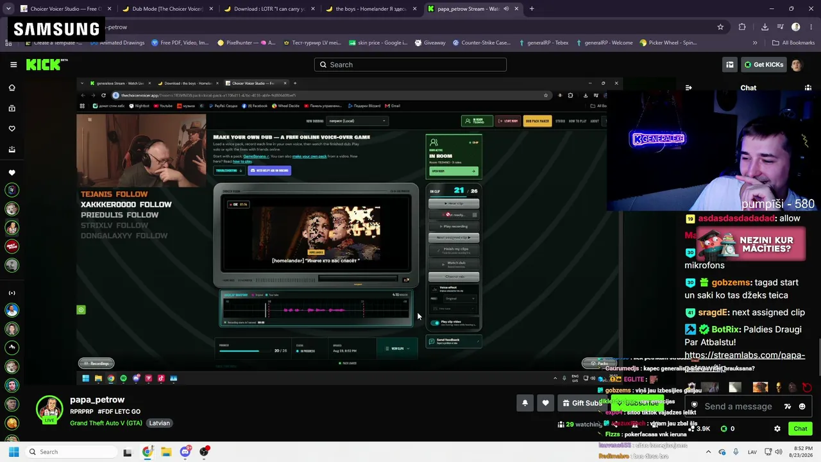Click the Latvian language tag
The image size is (821, 462).
click(x=160, y=424)
